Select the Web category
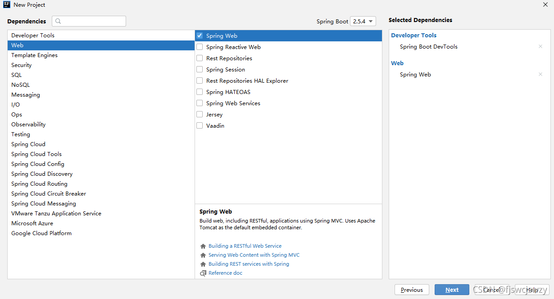 tap(101, 45)
